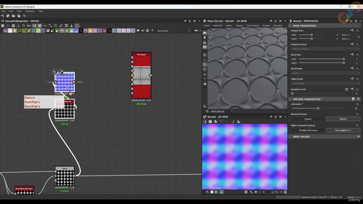
Task: Open the Output Format bits-per-channel dropdown
Action: [x=326, y=49]
